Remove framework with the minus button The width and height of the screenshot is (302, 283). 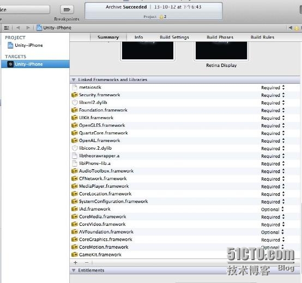pos(87,263)
